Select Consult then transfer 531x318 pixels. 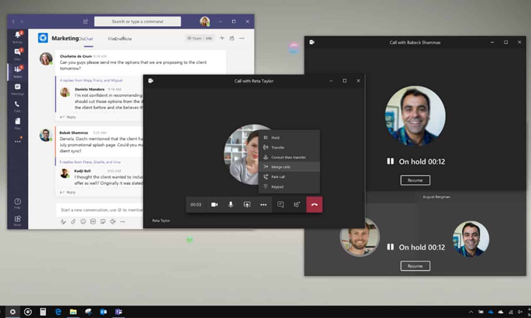tap(289, 157)
